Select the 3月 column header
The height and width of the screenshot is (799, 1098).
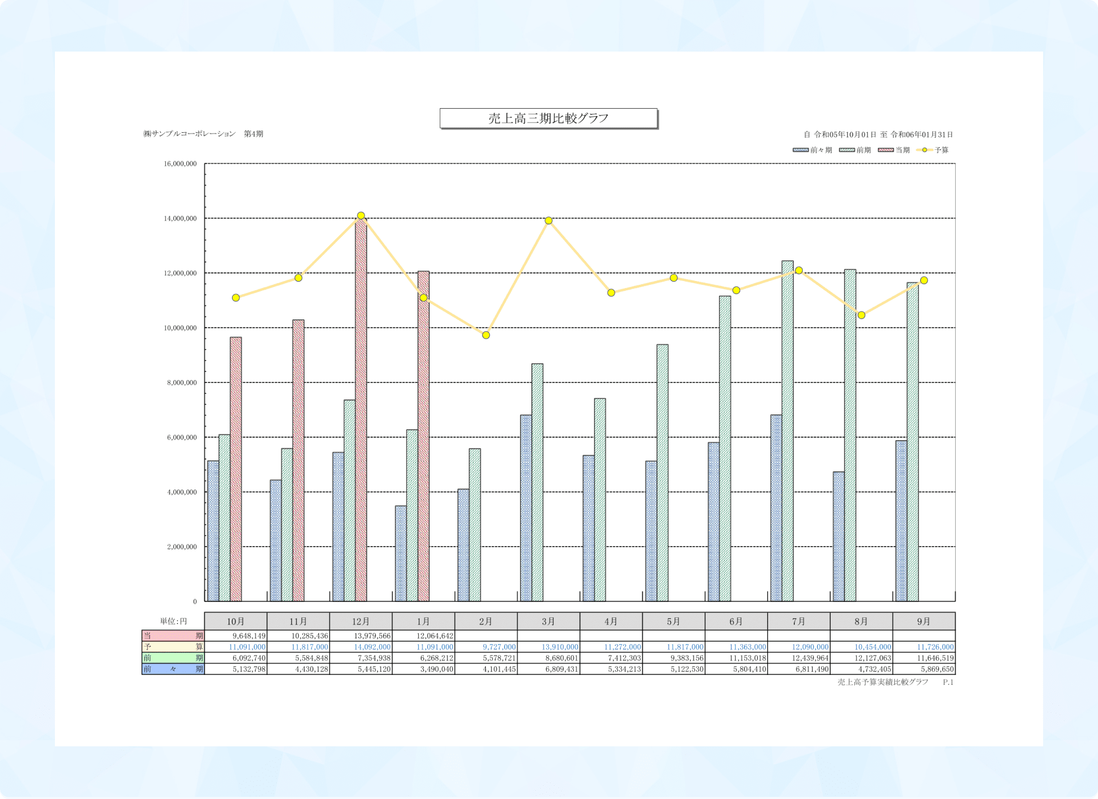548,621
